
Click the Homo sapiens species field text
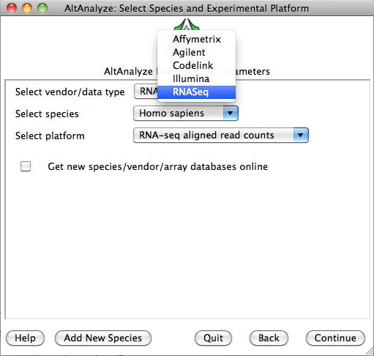(171, 114)
